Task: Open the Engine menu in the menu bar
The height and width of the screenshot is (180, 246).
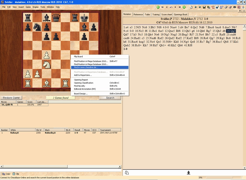Action: tap(36, 7)
